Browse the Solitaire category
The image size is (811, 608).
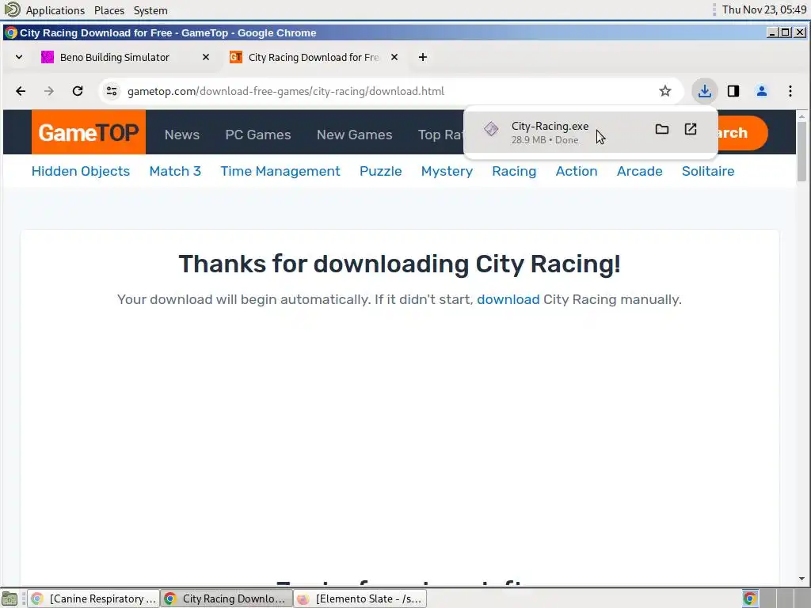tap(708, 171)
